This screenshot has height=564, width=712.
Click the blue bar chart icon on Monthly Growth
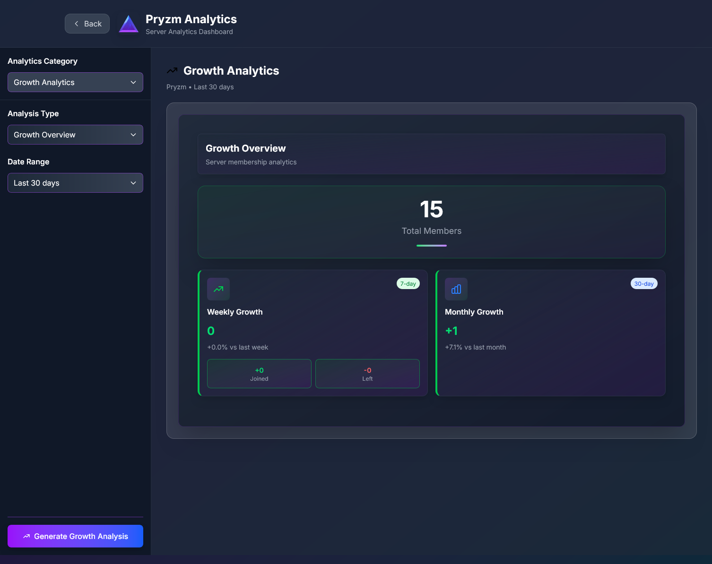coord(456,289)
